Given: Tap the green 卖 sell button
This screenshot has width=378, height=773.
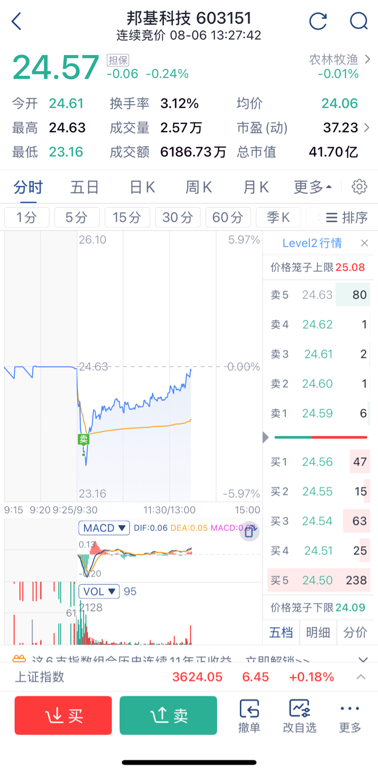Looking at the screenshot, I should [x=168, y=715].
